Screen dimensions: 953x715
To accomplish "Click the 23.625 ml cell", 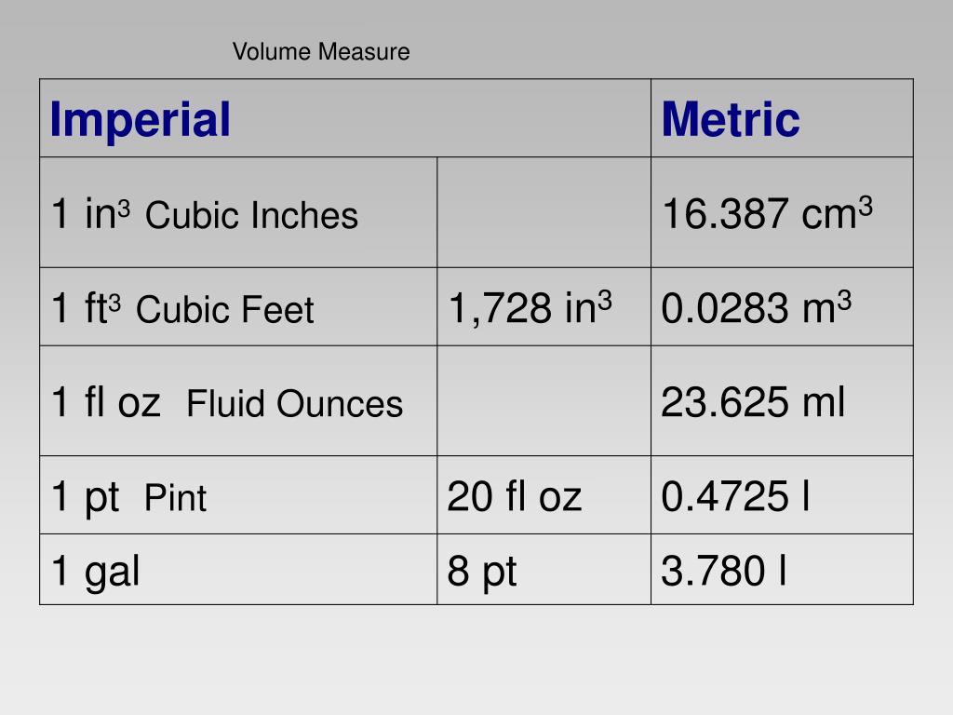I will coord(782,400).
